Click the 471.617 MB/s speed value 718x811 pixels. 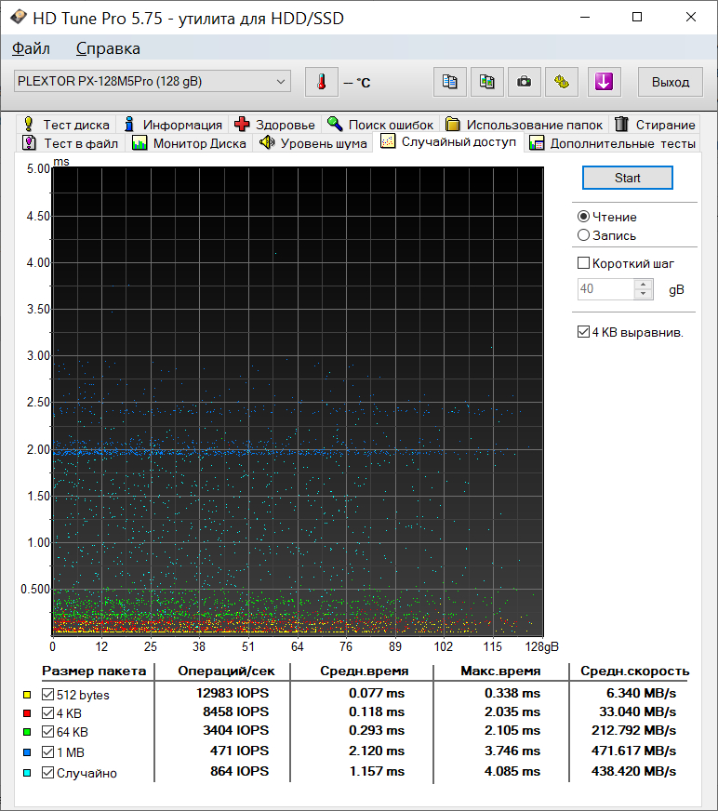click(633, 751)
